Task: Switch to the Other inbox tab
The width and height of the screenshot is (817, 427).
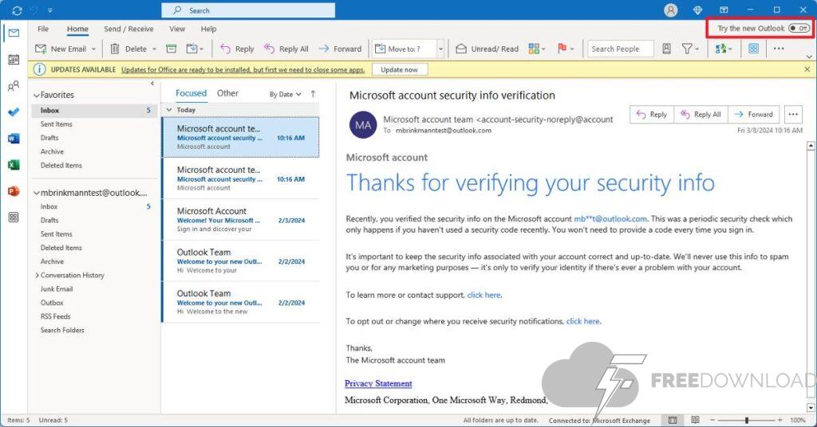Action: pos(227,93)
